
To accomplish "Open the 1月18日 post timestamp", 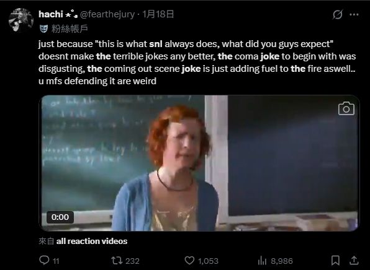I will tap(158, 14).
